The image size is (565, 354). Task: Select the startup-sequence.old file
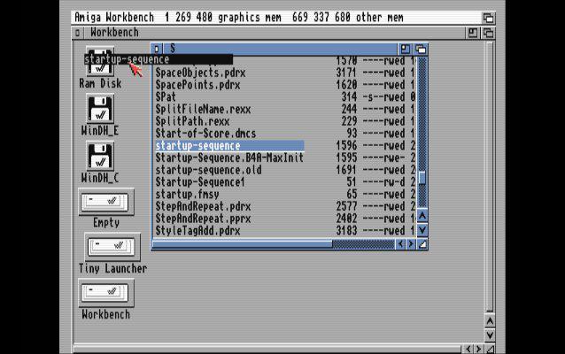(208, 169)
